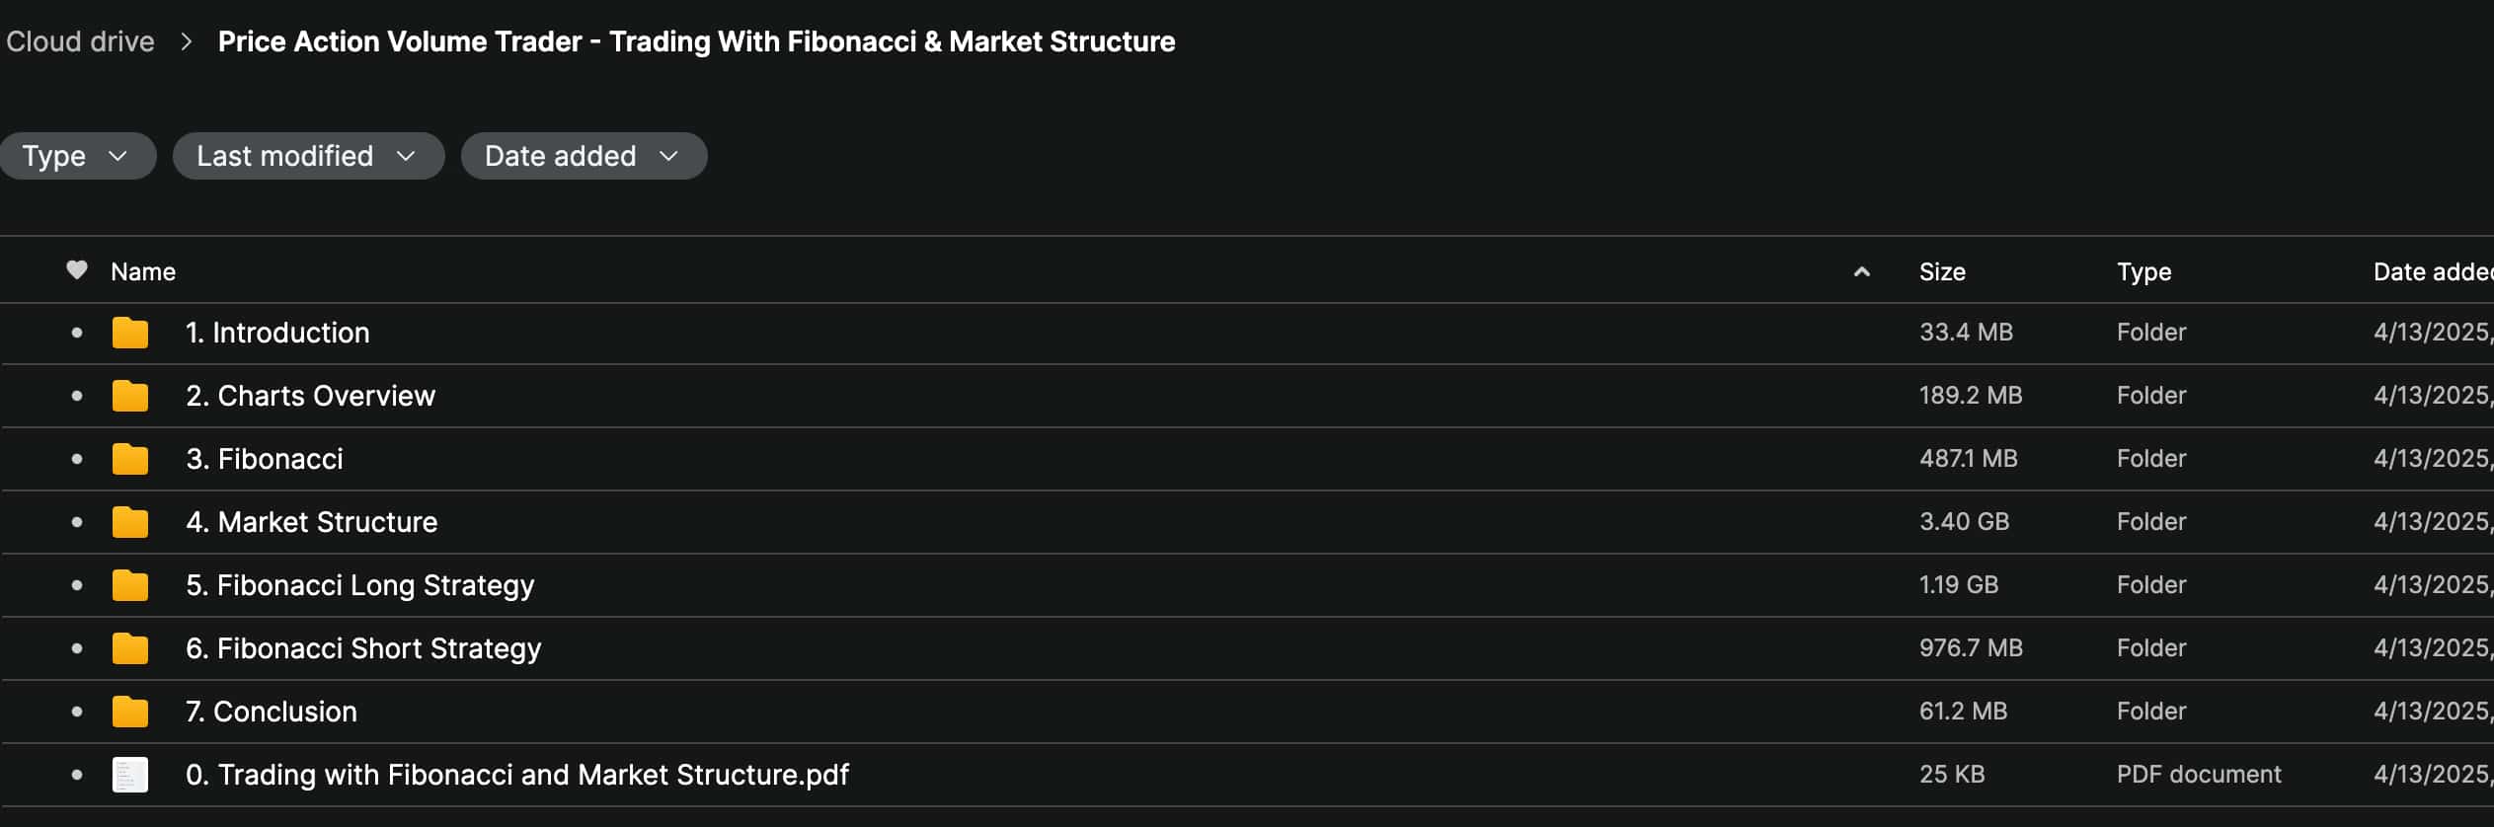
Task: Click the Fibonacci Short Strategy folder icon
Action: coord(129,649)
